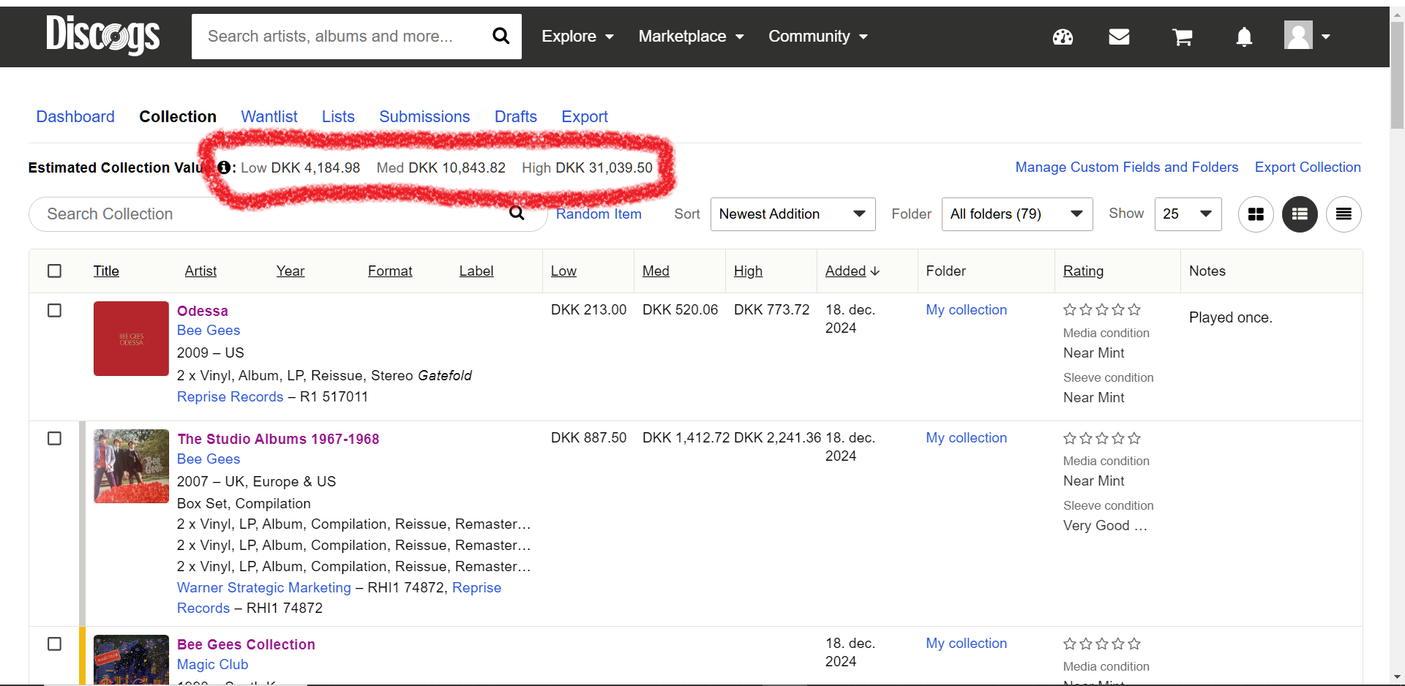Viewport: 1405px width, 686px height.
Task: Open the Show 25 items per page dropdown
Action: (1188, 214)
